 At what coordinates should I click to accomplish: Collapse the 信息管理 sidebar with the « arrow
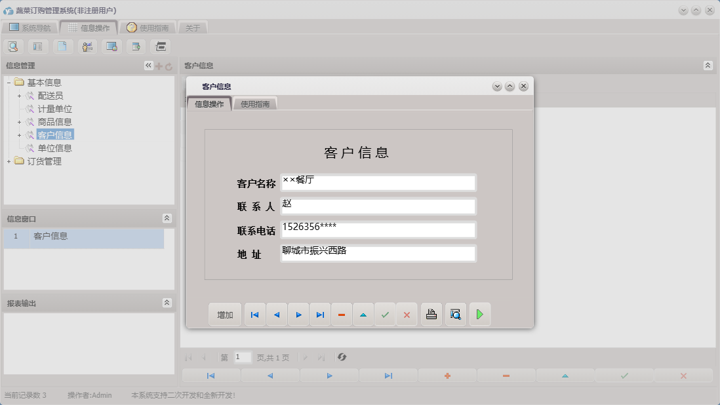point(148,65)
